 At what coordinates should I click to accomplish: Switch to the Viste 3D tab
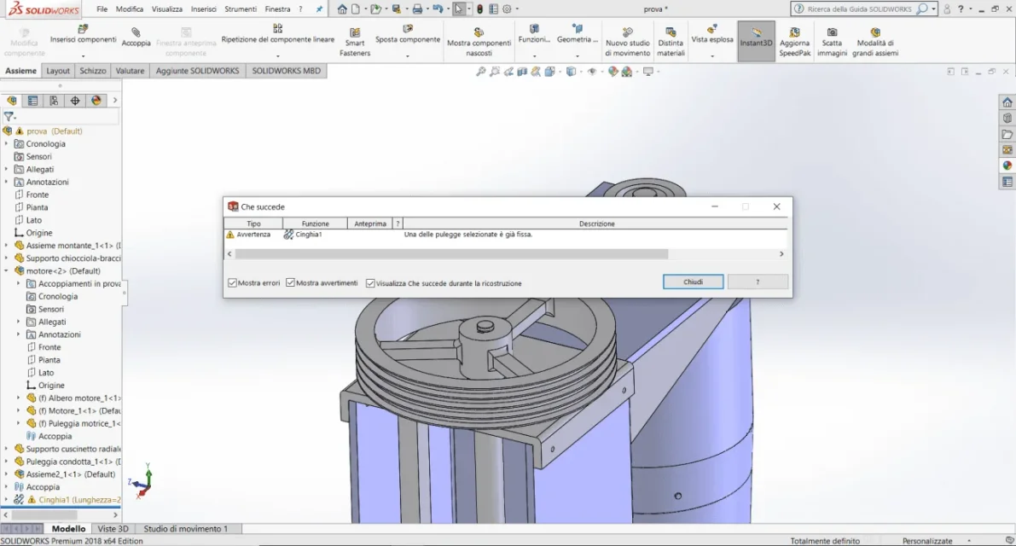(113, 529)
